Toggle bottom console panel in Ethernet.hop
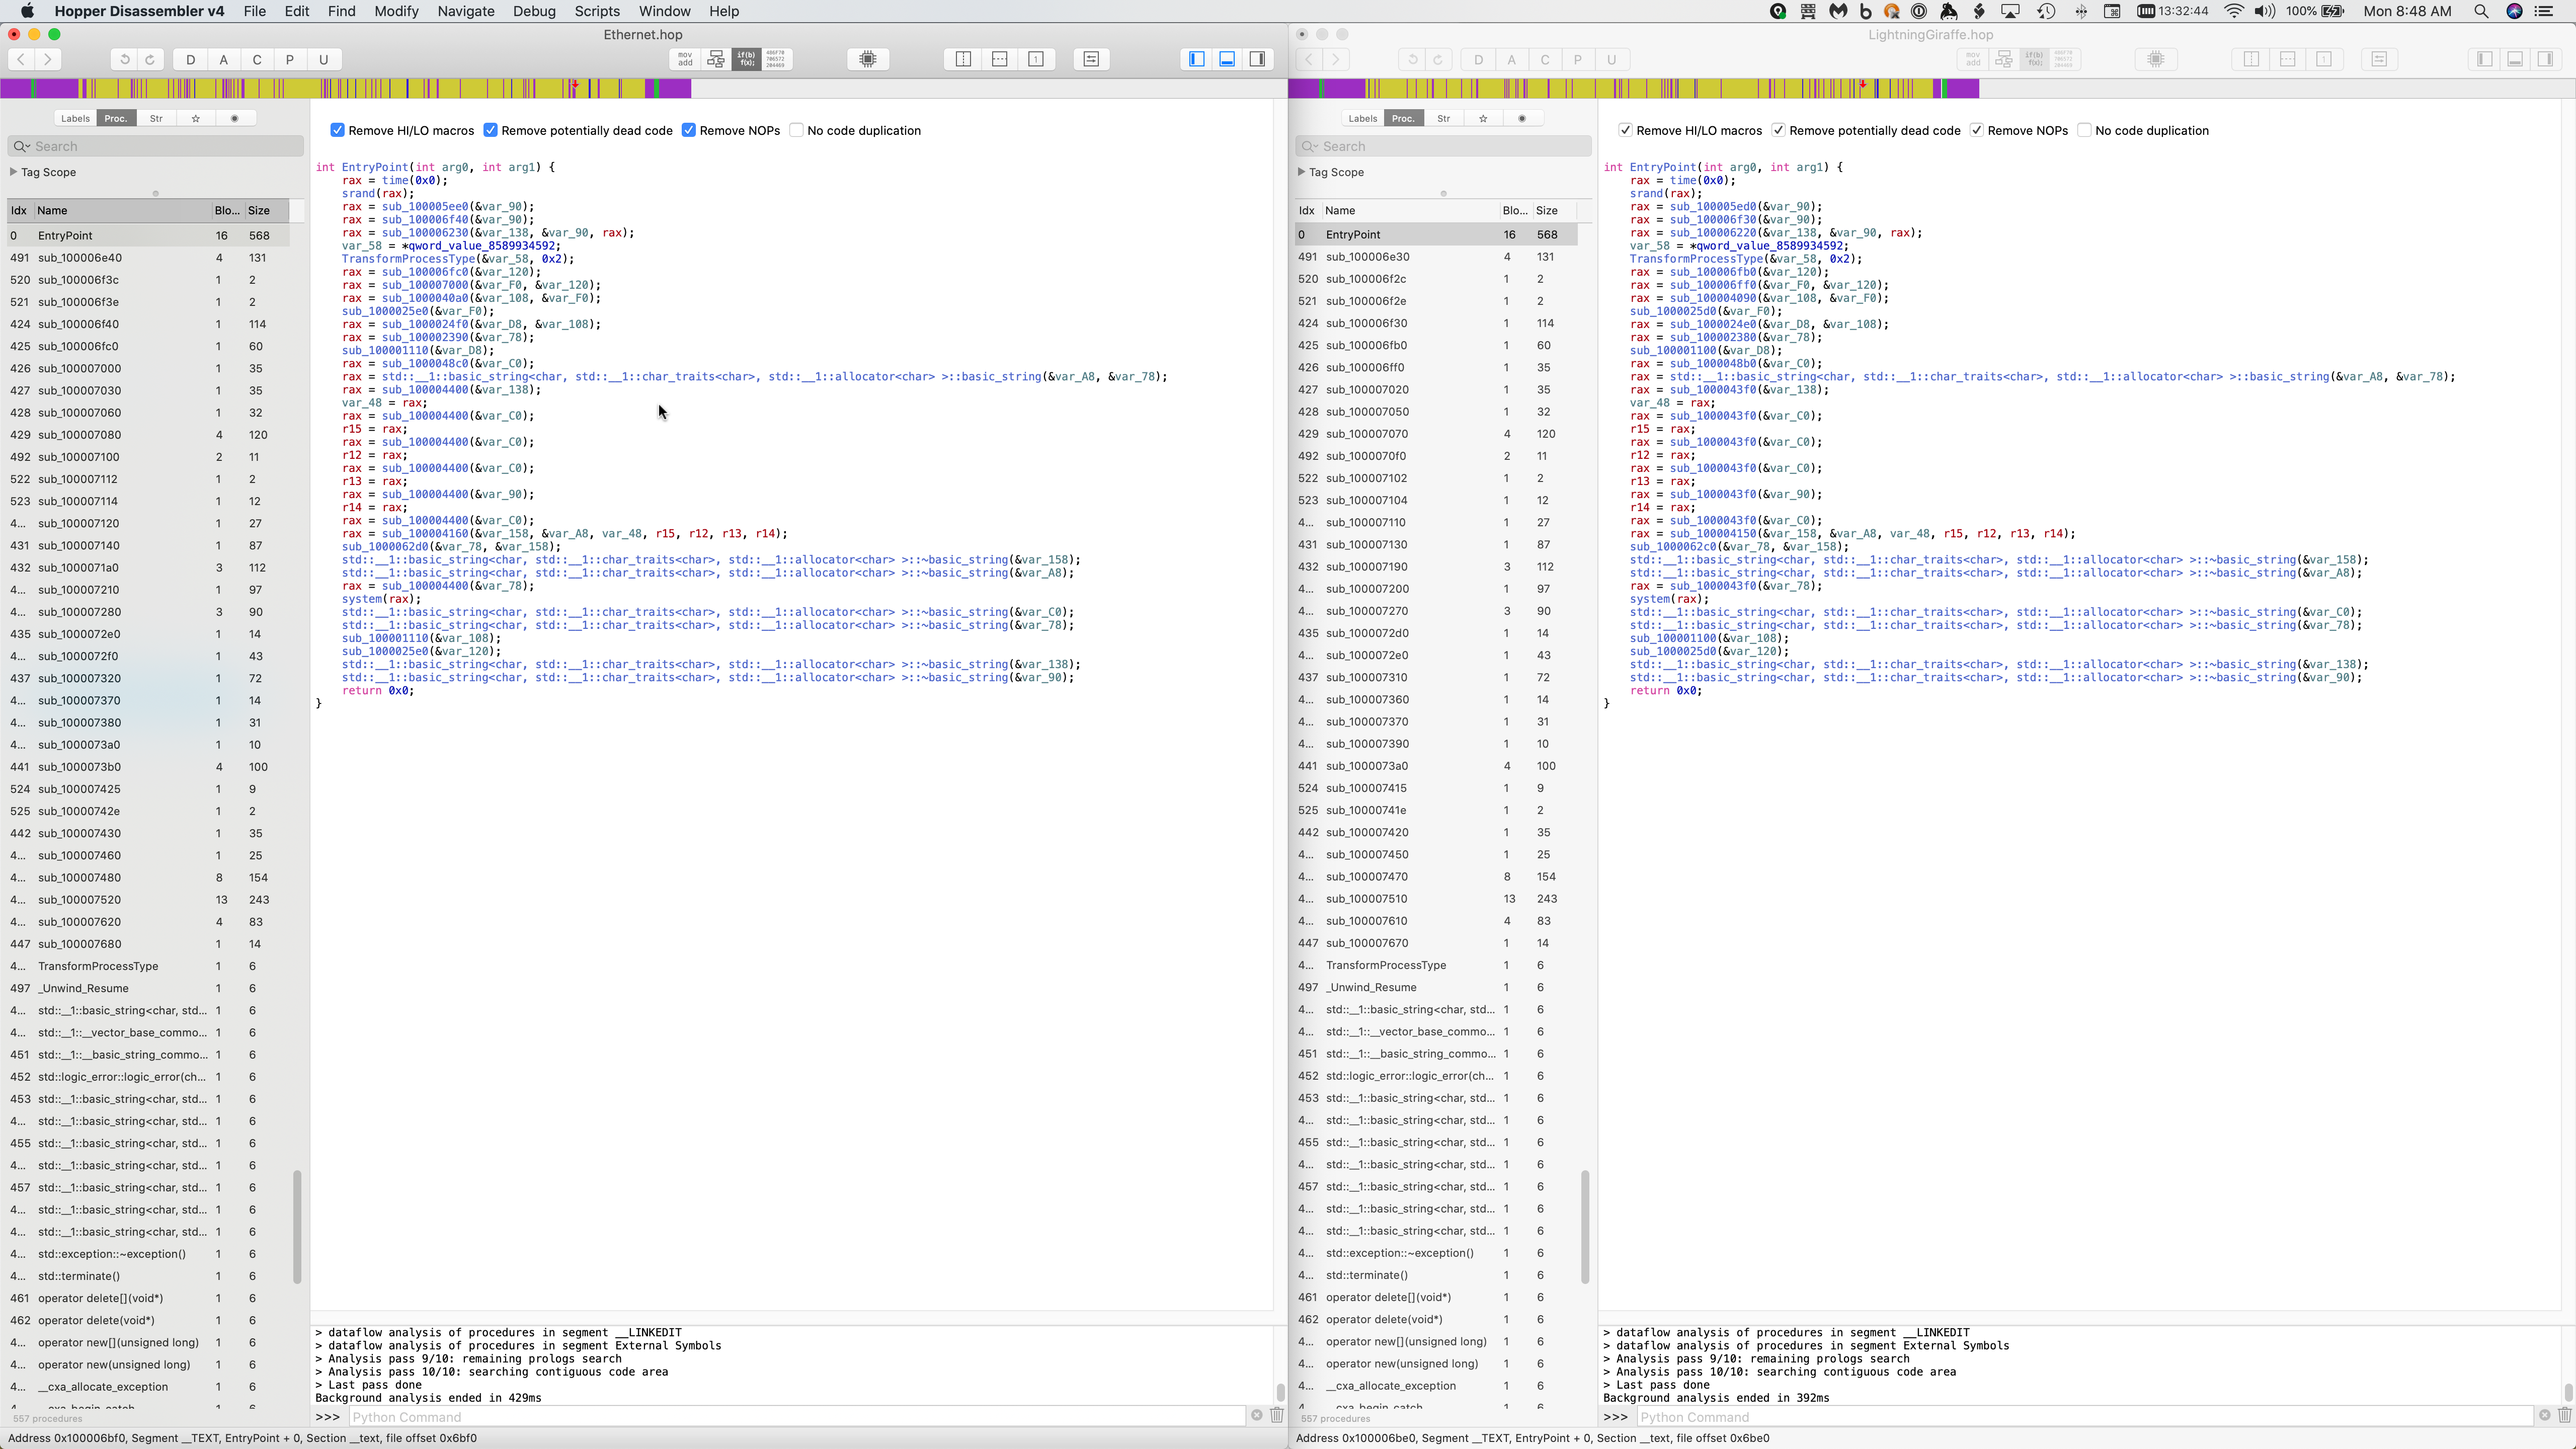The width and height of the screenshot is (2576, 1449). coord(1227,59)
